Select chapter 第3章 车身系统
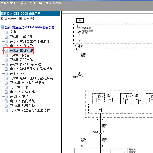The height and width of the screenshot is (153, 153). coord(21,50)
